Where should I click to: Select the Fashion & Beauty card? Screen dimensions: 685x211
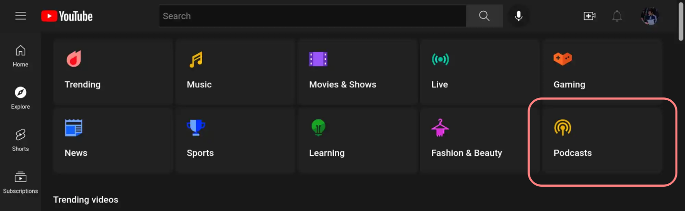click(x=479, y=140)
